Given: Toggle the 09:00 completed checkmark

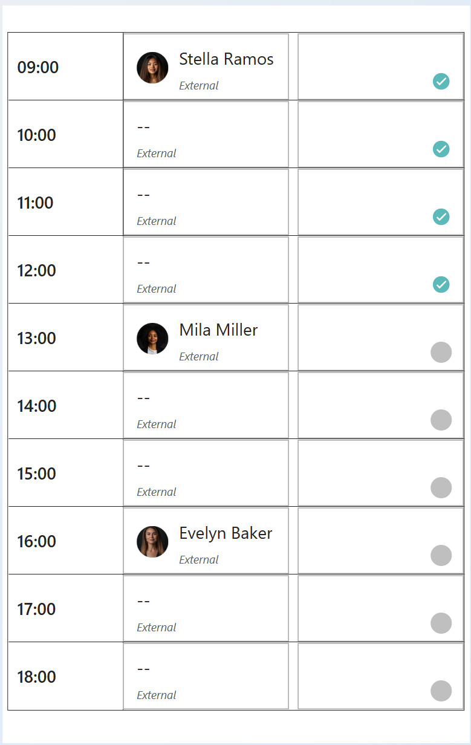Looking at the screenshot, I should (x=441, y=81).
